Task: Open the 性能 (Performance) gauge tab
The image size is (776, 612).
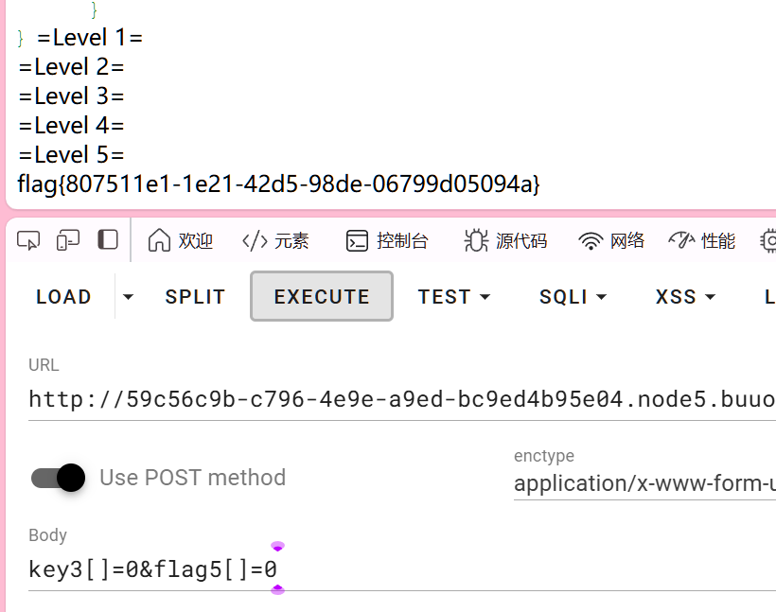Action: click(701, 241)
